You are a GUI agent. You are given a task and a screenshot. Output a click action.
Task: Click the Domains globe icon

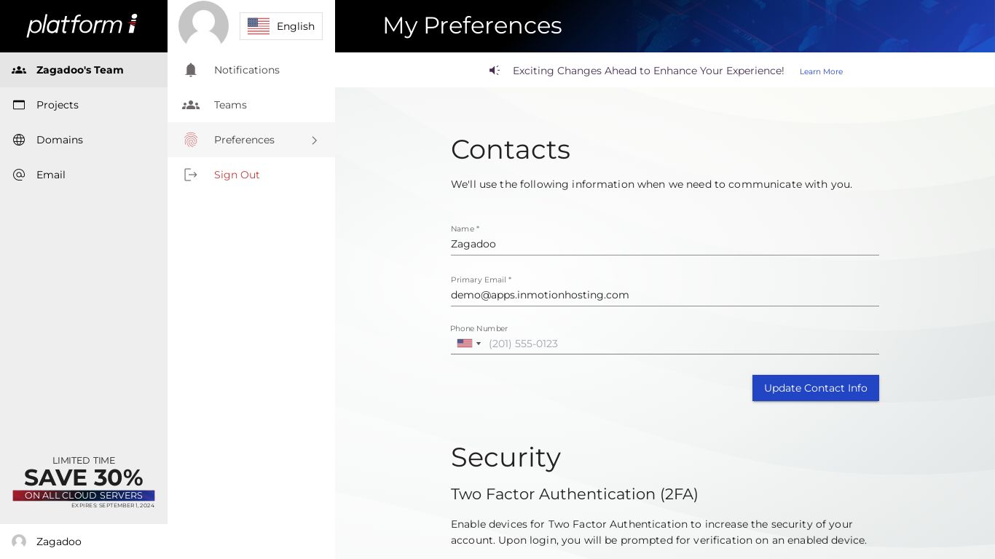coord(19,140)
